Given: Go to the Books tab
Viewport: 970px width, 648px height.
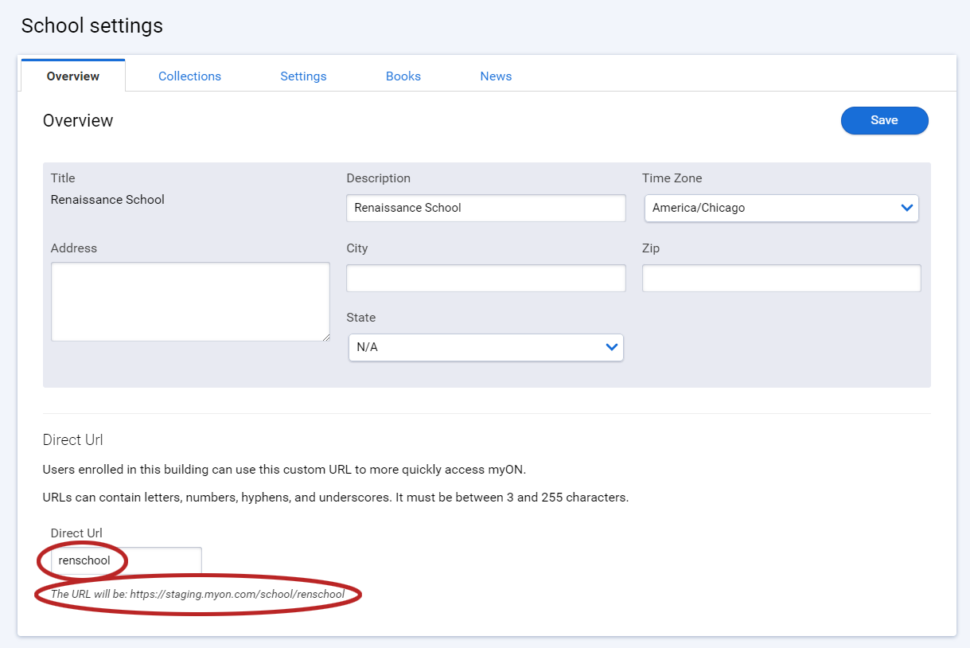Looking at the screenshot, I should (403, 76).
